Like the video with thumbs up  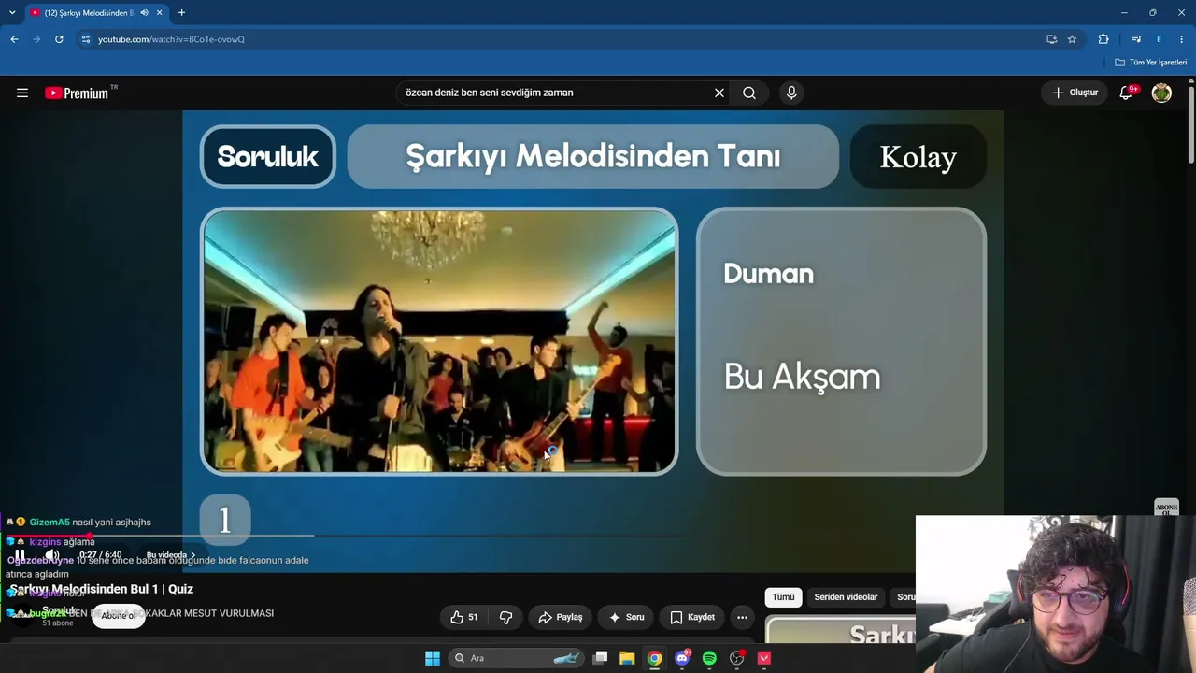464,617
